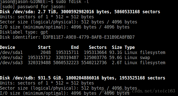Select the Disk /dev/sdb header line

click(x=83, y=78)
